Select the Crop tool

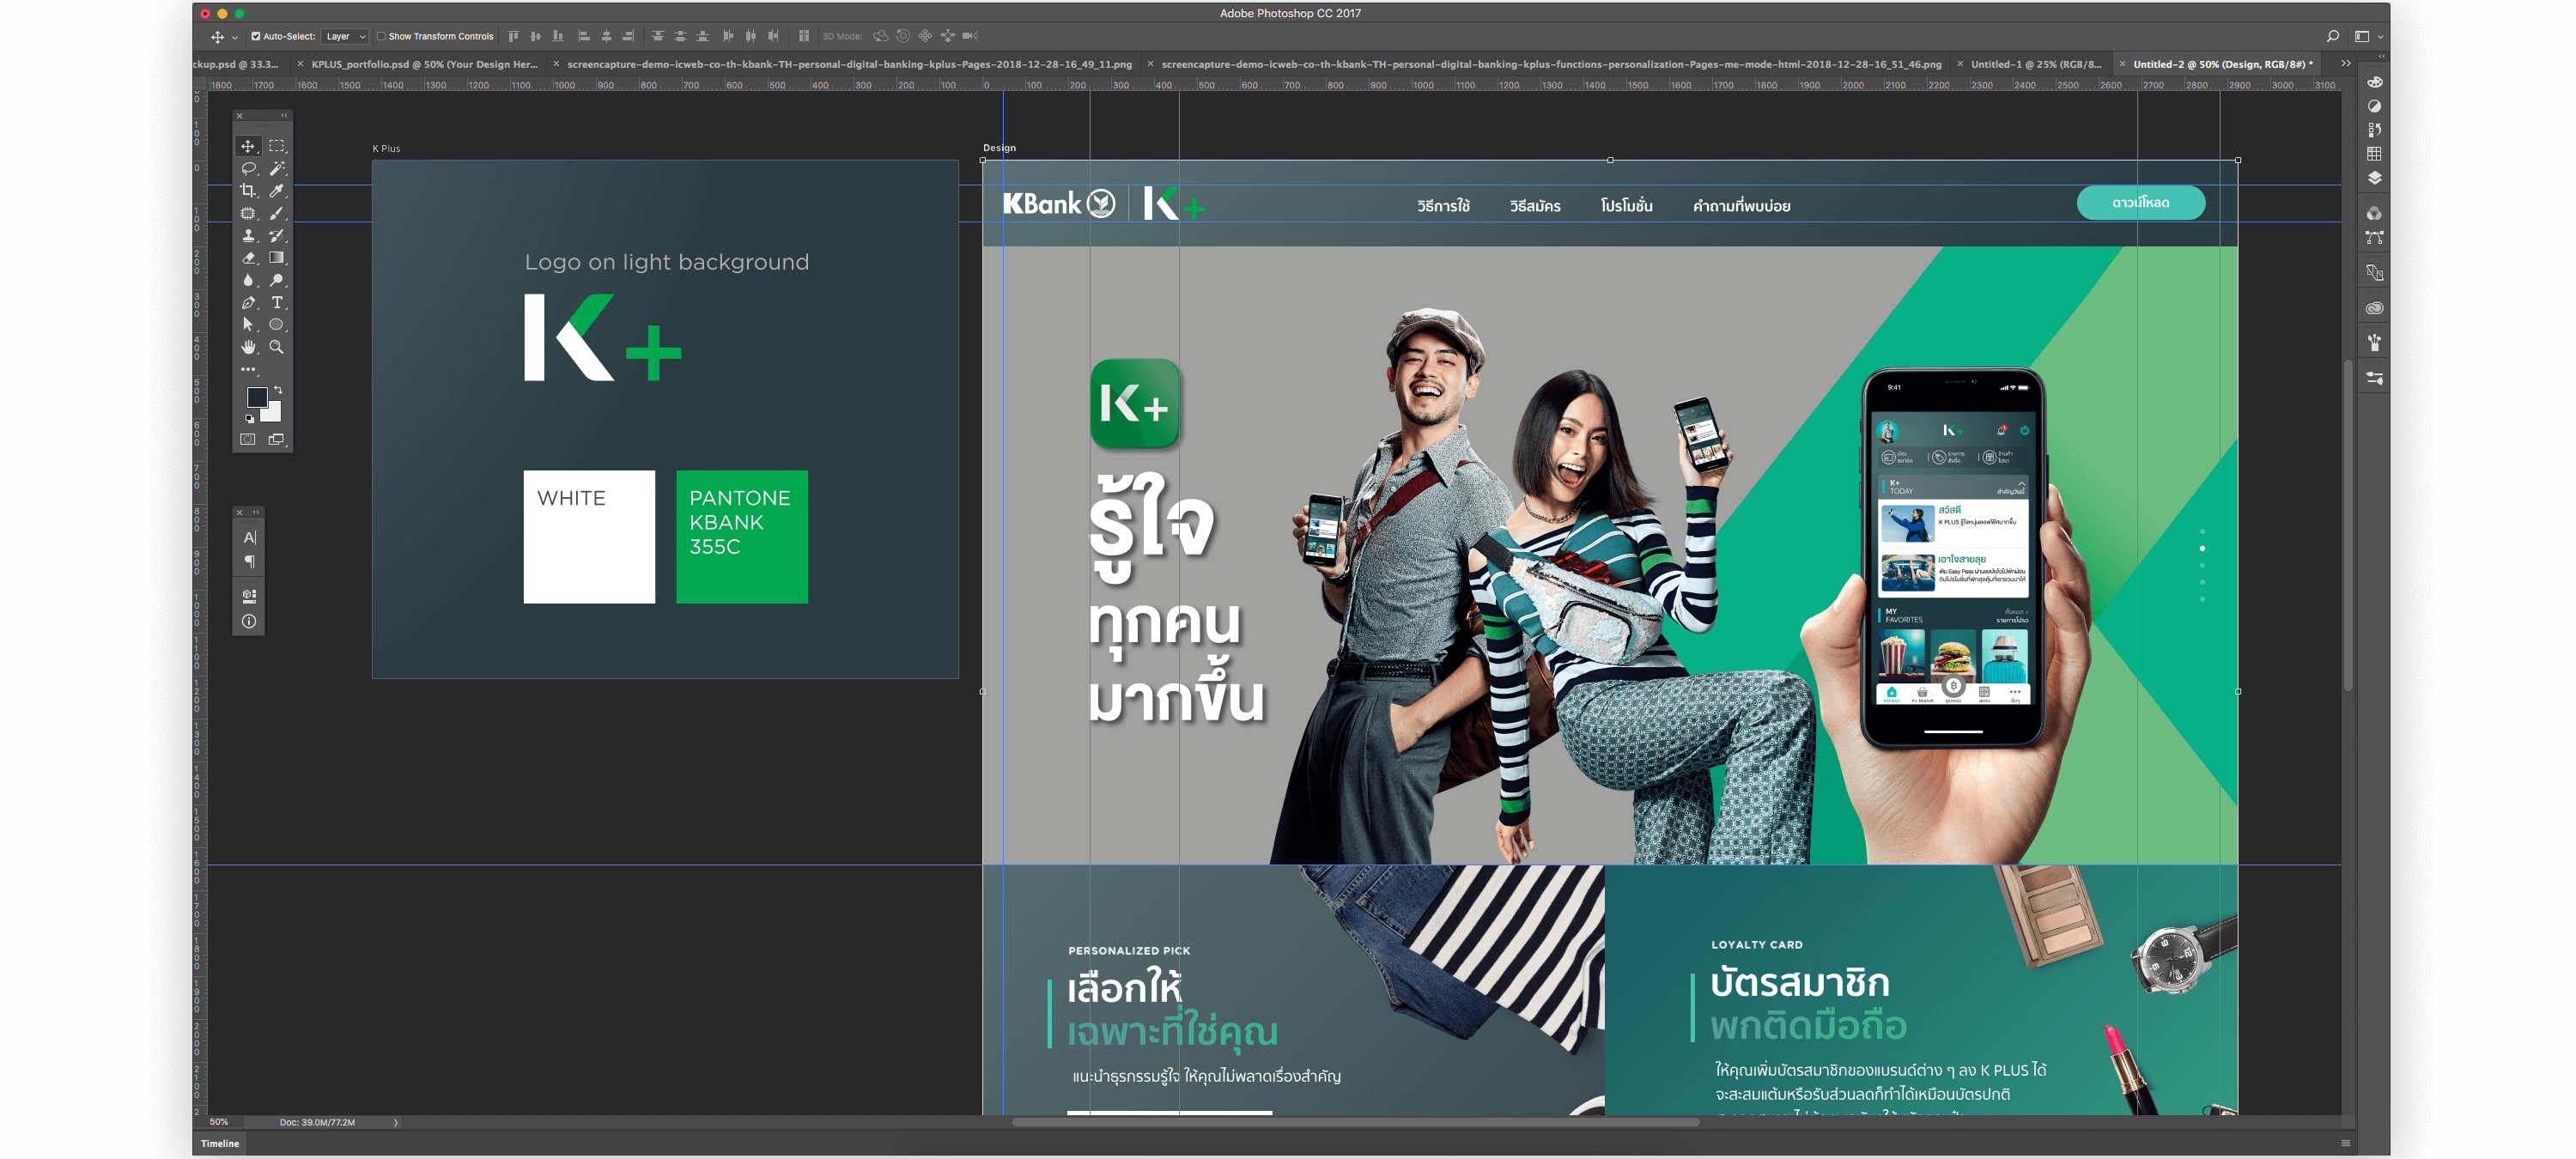[248, 190]
